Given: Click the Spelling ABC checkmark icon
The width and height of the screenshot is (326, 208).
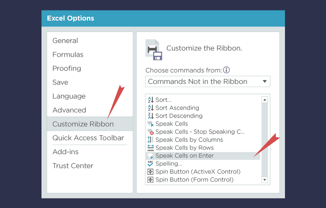Looking at the screenshot, I should 150,164.
